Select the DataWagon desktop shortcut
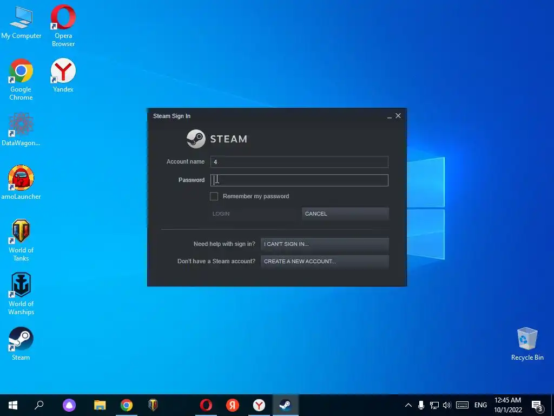Screen dimensions: 554x416 [21, 129]
